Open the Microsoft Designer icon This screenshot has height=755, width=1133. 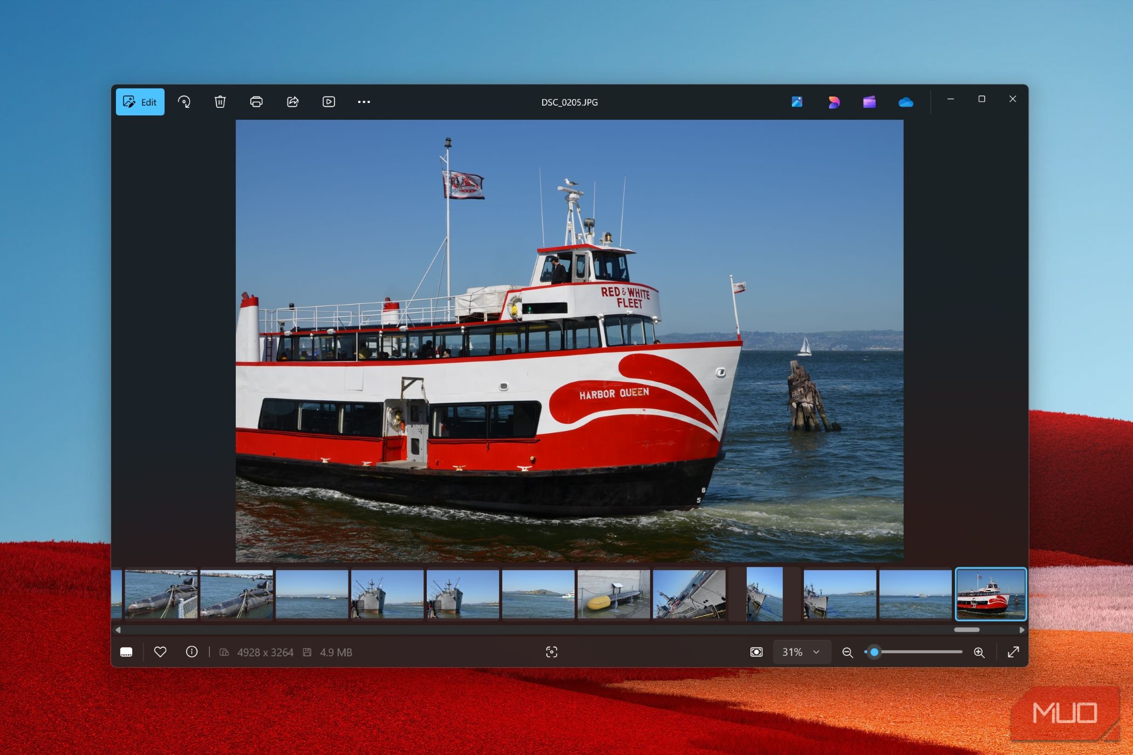point(834,102)
